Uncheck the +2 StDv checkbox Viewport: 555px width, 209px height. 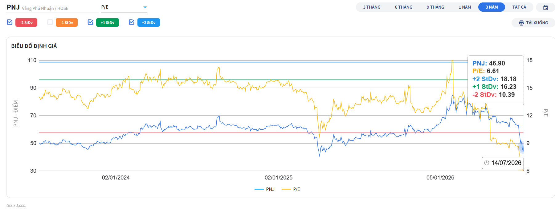[132, 22]
